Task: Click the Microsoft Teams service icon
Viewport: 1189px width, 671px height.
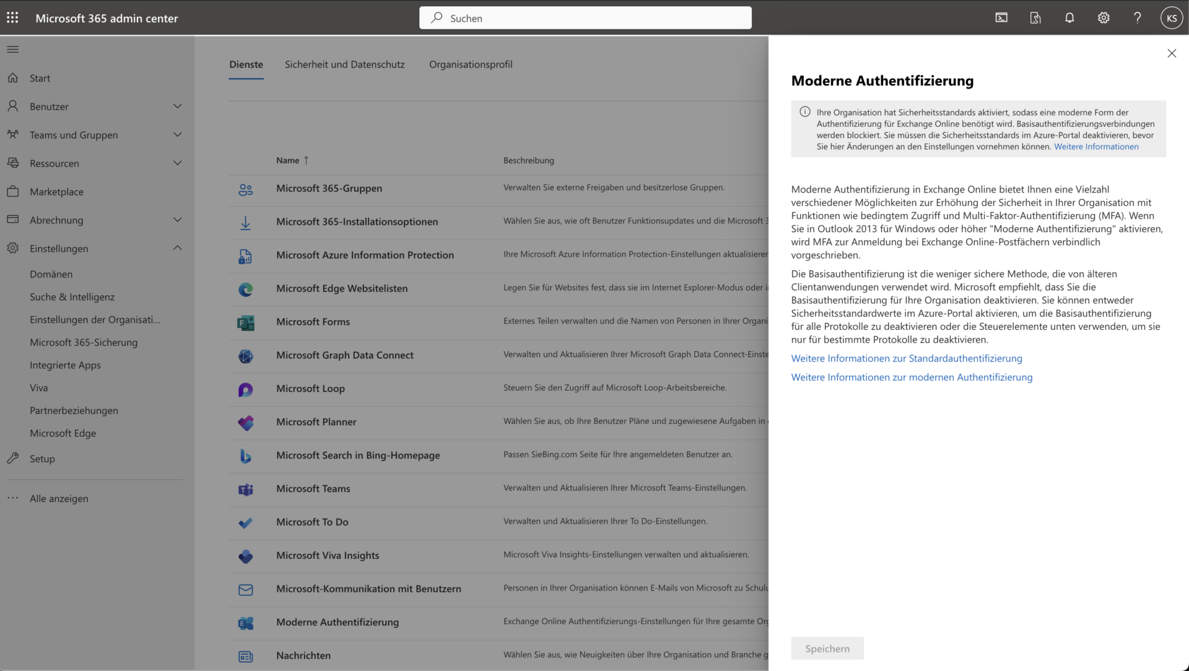Action: click(246, 489)
